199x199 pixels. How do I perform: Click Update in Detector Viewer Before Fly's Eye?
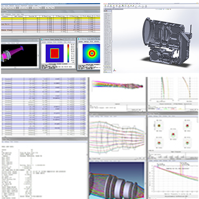(80, 41)
